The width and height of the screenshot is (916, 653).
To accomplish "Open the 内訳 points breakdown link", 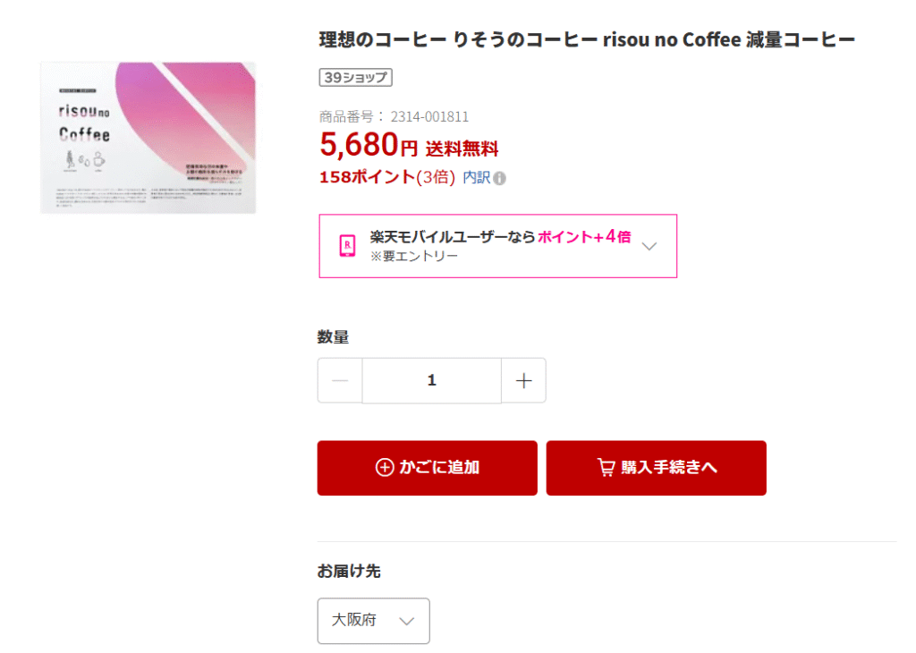I will pyautogui.click(x=476, y=177).
